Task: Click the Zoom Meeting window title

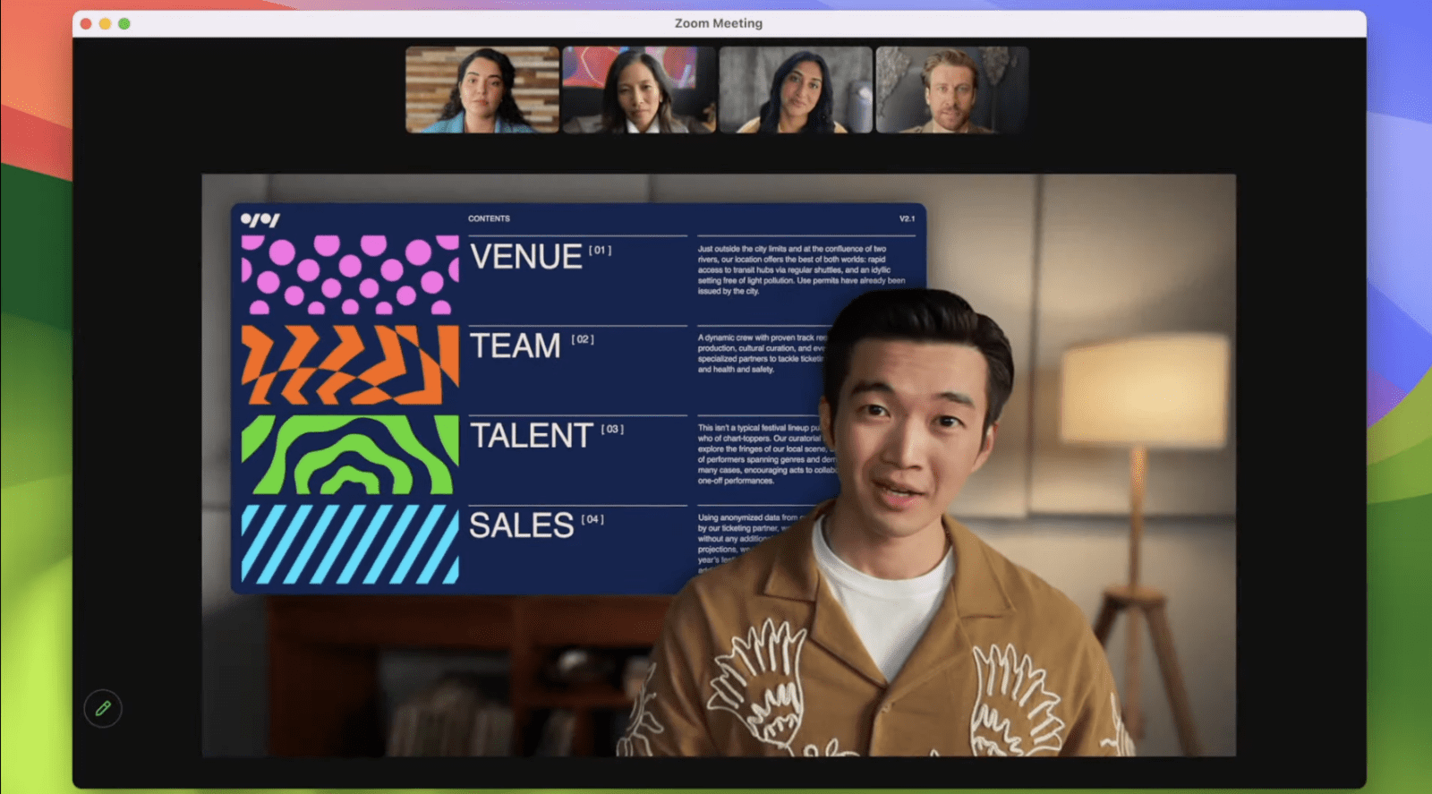Action: click(x=719, y=23)
